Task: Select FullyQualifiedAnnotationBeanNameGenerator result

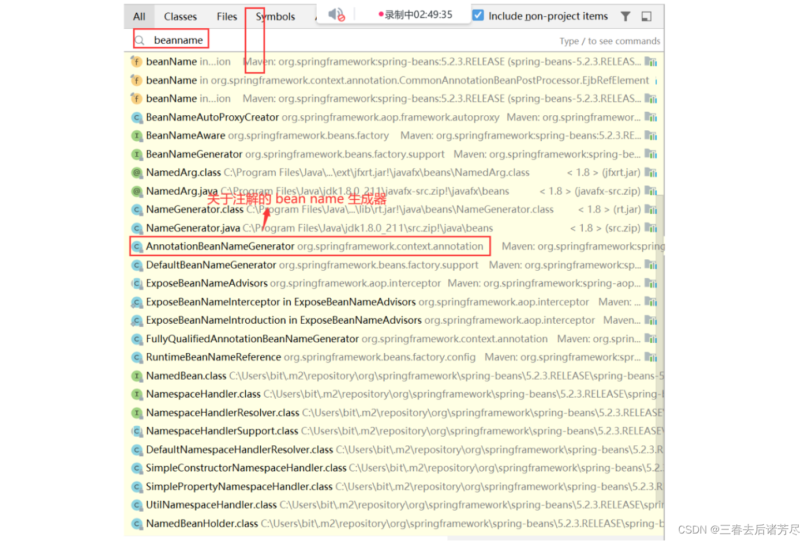Action: click(395, 339)
